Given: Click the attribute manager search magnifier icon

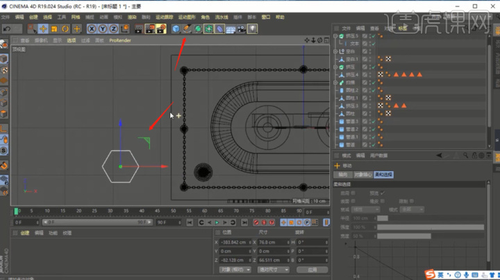Looking at the screenshot, I should 466,155.
